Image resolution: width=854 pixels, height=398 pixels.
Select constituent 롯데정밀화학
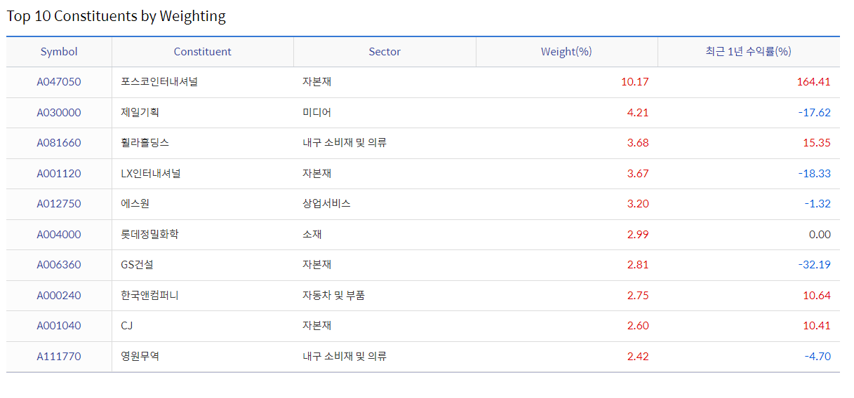[149, 234]
